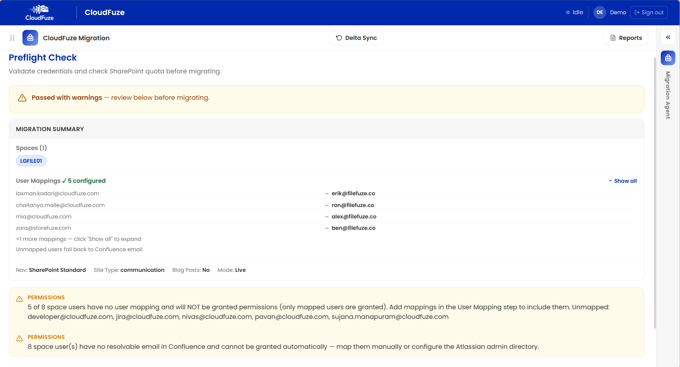The image size is (680, 367).
Task: Click the second PERMISSIONS warning icon
Action: [20, 338]
